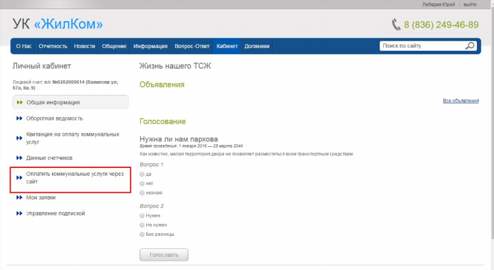The width and height of the screenshot is (494, 270).
Task: Click arrows icon beside Мои заявки
Action: (x=19, y=198)
